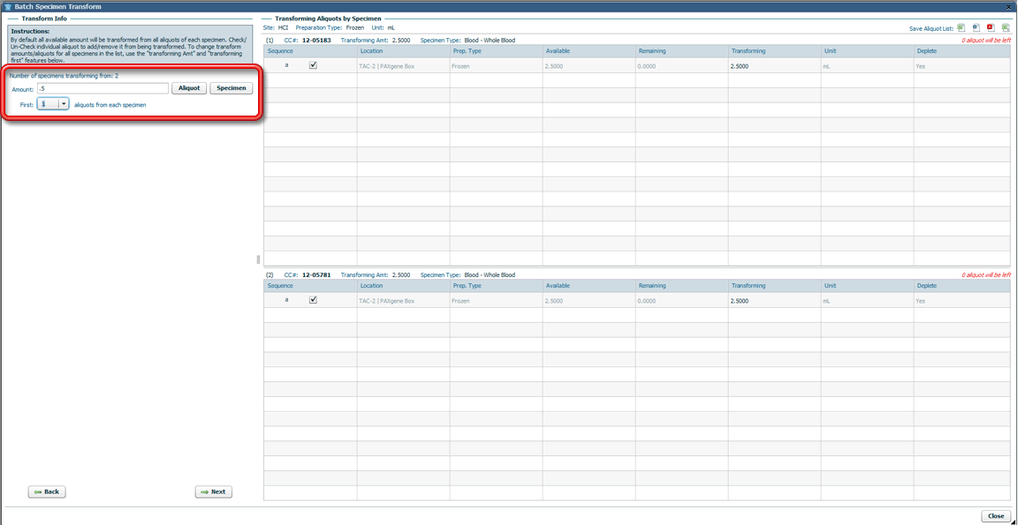Sort by Sequence column in 12-05183 table

coord(310,50)
